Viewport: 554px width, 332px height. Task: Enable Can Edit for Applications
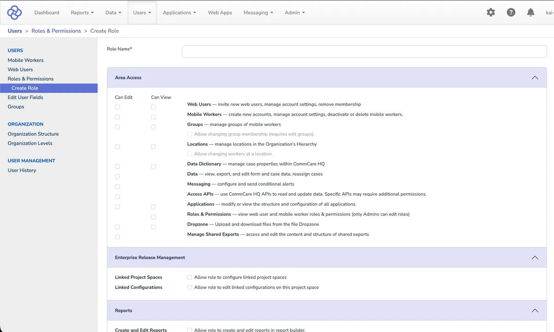coord(117,207)
